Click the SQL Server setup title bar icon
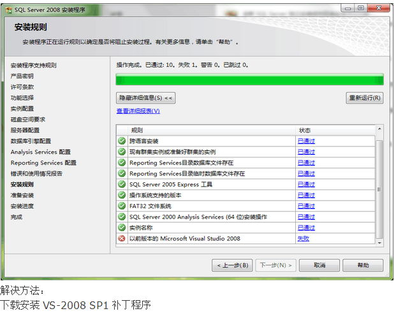This screenshot has width=394, height=325. pos(9,10)
